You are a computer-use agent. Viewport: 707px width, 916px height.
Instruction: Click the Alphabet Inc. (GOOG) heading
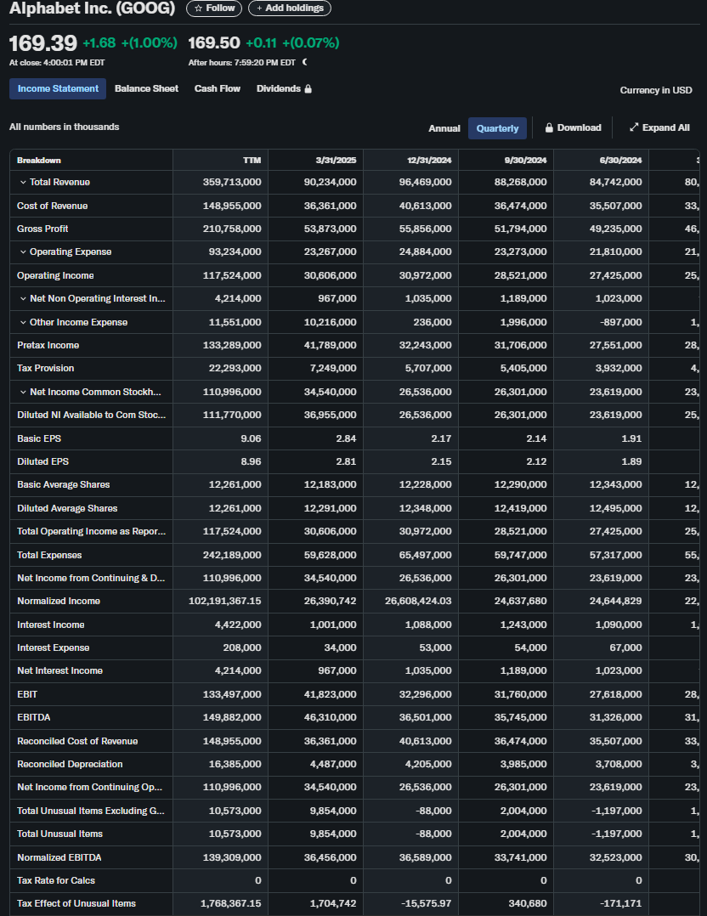[93, 8]
